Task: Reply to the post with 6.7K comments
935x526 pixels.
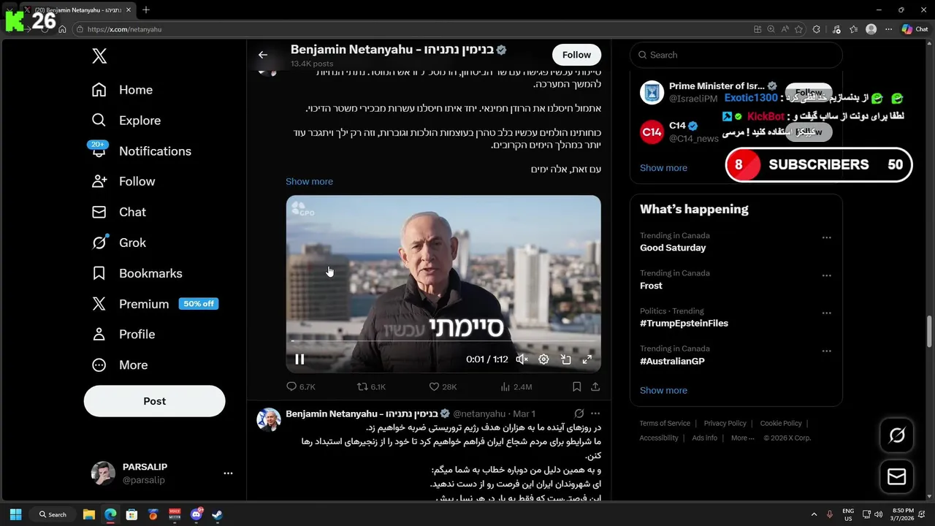Action: tap(301, 386)
